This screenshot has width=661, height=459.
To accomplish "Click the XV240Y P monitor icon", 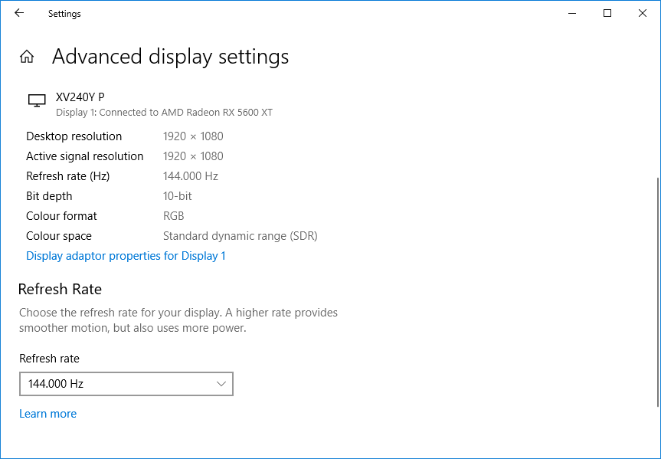I will point(36,100).
